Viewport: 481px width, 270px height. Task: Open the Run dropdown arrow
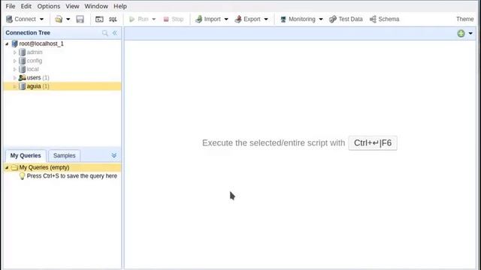(154, 19)
